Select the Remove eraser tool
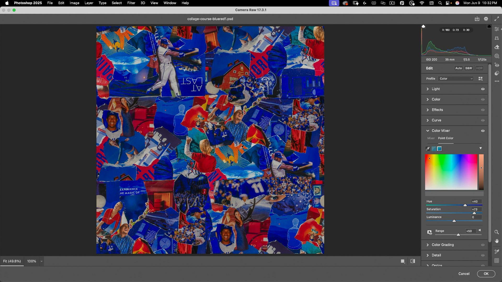The width and height of the screenshot is (502, 282). pyautogui.click(x=497, y=47)
